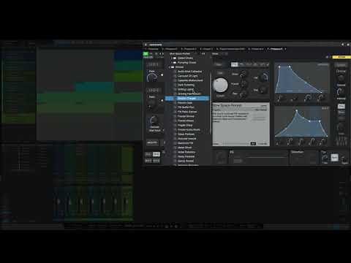Select the second waveform selector button
The image size is (351, 263).
tap(241, 64)
